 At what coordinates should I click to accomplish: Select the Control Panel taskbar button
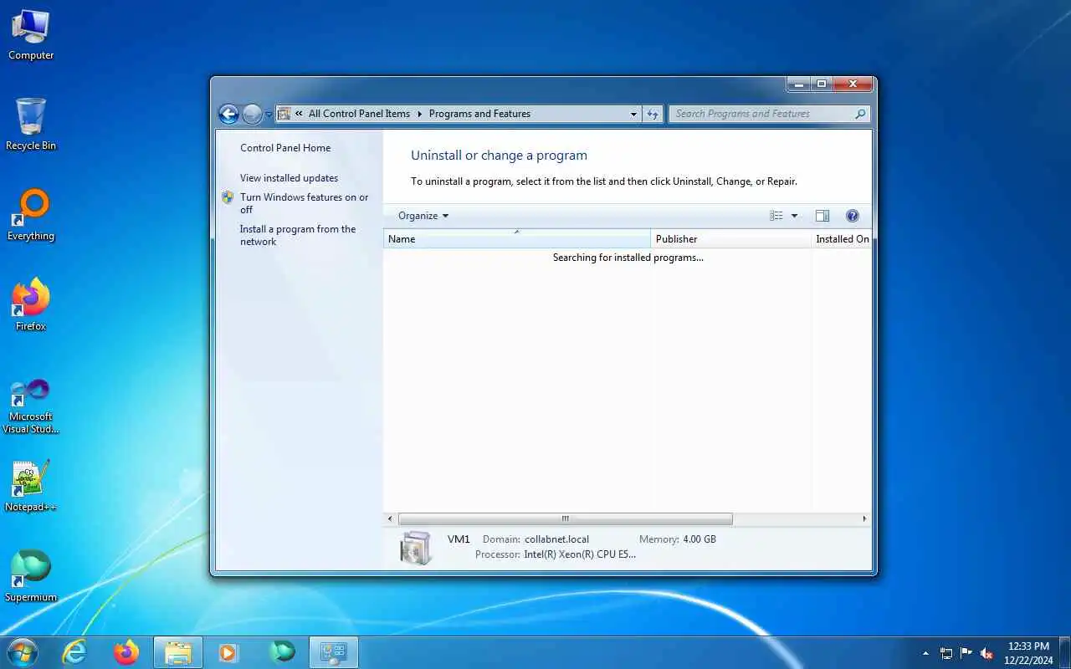334,652
